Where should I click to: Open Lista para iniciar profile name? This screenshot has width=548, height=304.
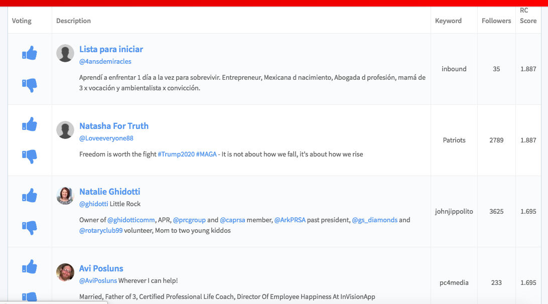point(111,49)
